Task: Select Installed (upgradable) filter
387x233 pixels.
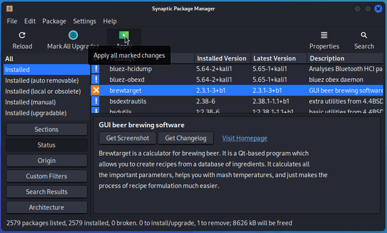Action: tap(46, 113)
